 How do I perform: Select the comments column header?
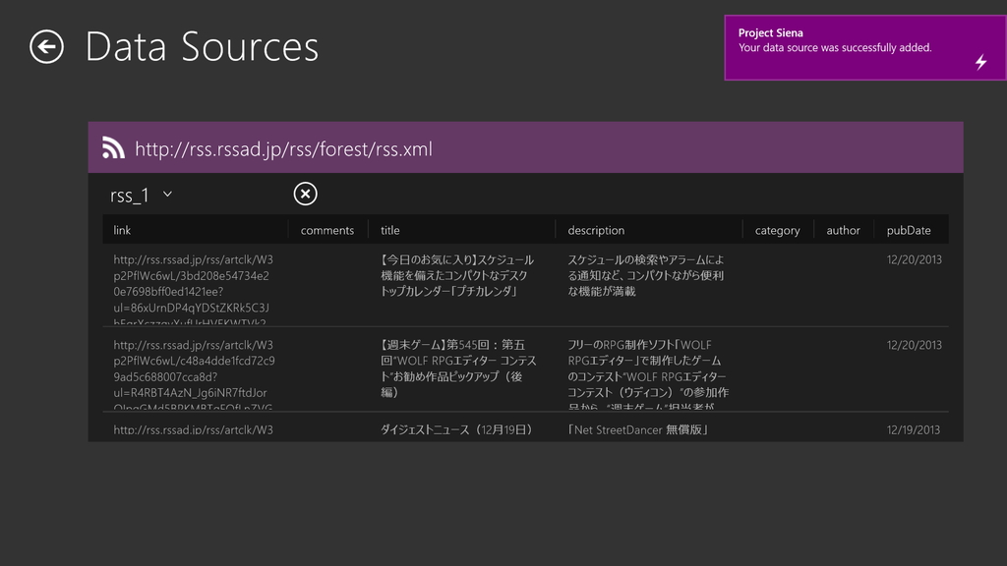(326, 229)
